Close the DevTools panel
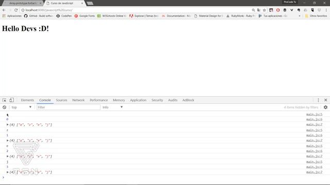Viewport: 330px width, 185px height. (x=325, y=100)
